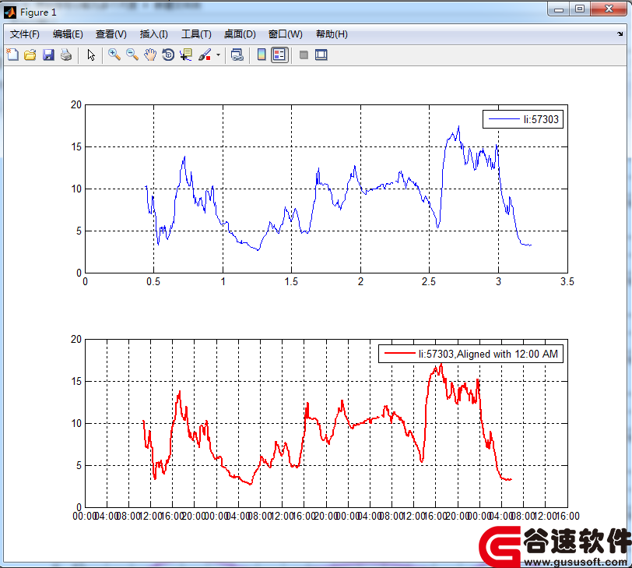Click the top plot x-axis label 3.5

[x=567, y=281]
